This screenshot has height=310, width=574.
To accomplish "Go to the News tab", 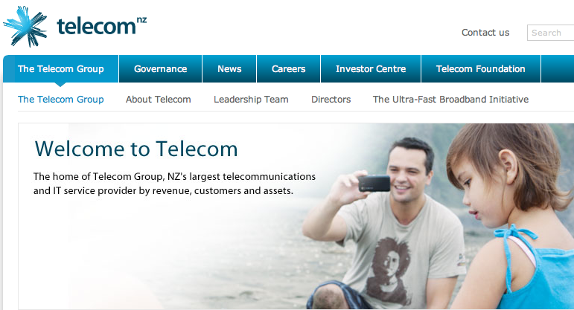I will (229, 68).
